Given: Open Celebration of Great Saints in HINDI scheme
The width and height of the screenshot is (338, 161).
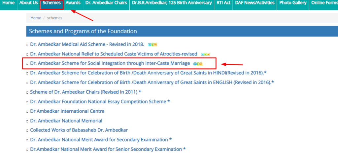Looking at the screenshot, I should click(148, 73).
